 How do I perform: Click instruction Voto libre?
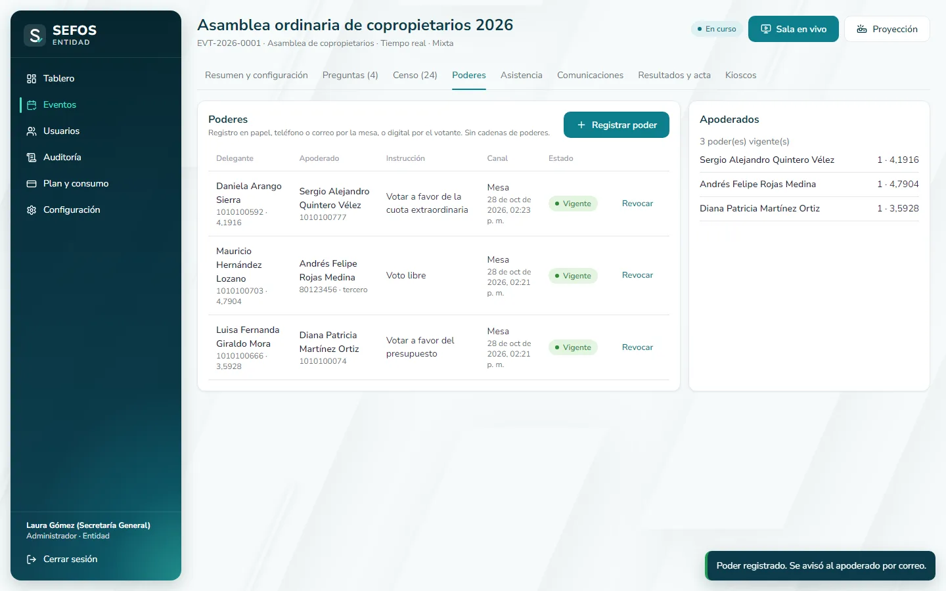[406, 276]
